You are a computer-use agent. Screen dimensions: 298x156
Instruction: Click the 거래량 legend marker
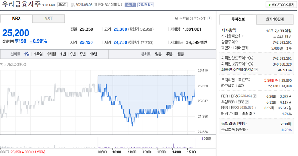202,139
